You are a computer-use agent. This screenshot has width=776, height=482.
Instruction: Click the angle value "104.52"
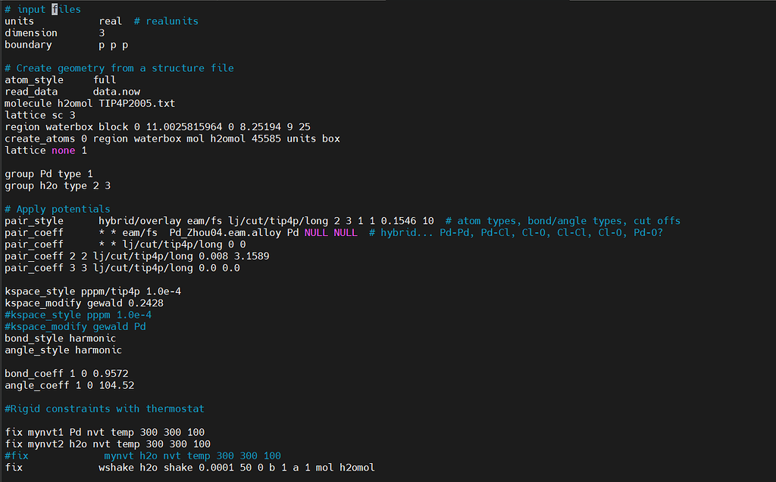pos(116,385)
